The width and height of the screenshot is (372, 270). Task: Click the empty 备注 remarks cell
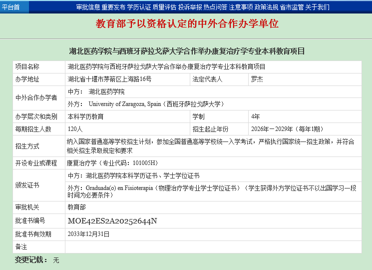coord(213,247)
